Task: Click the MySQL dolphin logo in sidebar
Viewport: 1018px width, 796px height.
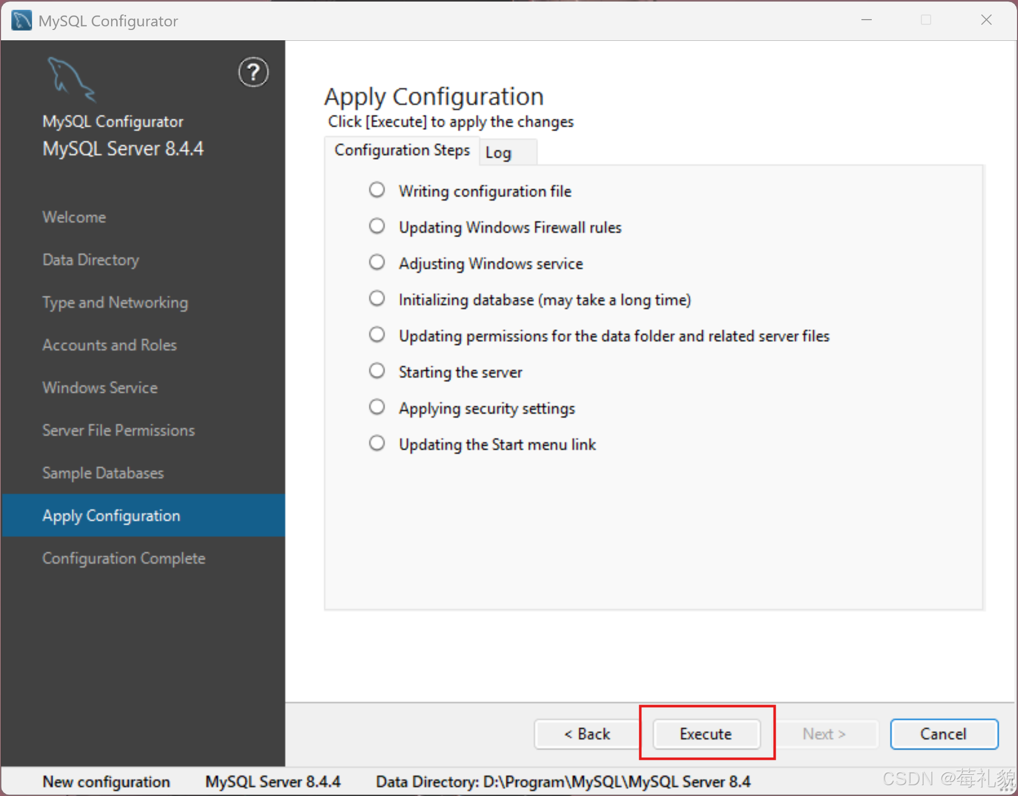Action: 72,79
